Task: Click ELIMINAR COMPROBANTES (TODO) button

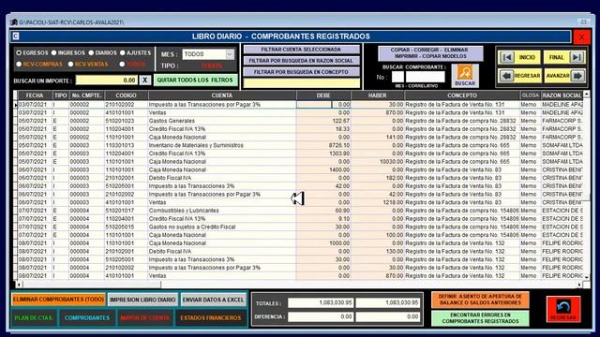Action: point(58,300)
